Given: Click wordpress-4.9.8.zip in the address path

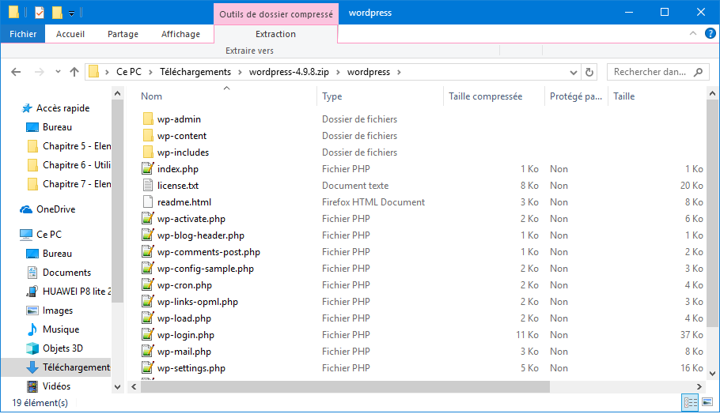Looking at the screenshot, I should (289, 72).
